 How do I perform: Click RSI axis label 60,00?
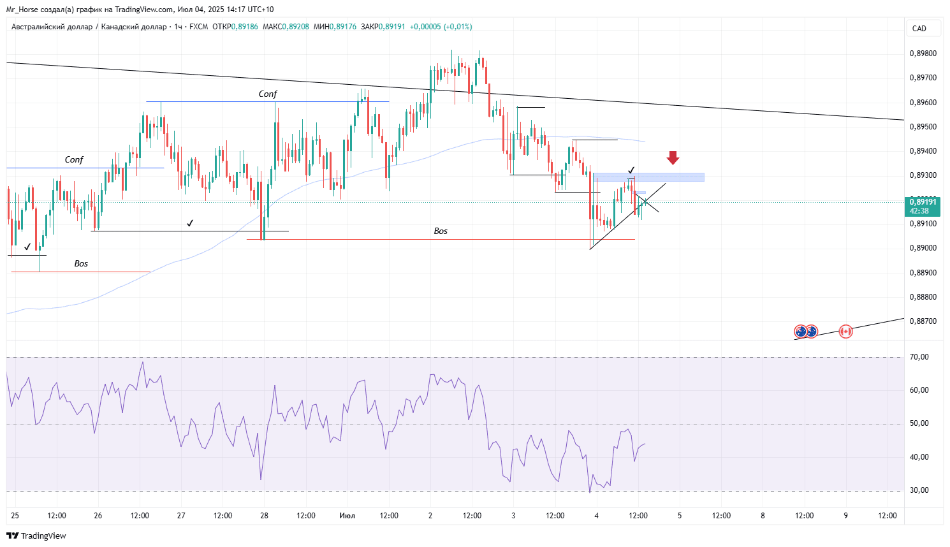(919, 390)
